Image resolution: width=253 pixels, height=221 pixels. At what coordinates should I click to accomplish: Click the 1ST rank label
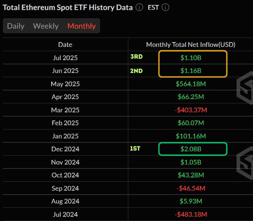pos(135,149)
